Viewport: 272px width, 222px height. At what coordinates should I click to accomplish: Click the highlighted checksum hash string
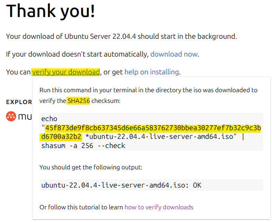point(151,132)
